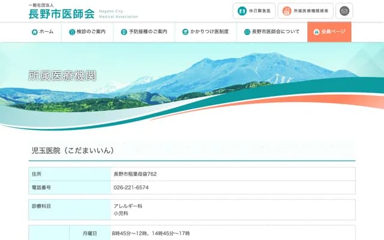Click the icon beside 検診のご案内
The width and height of the screenshot is (384, 240).
72,32
